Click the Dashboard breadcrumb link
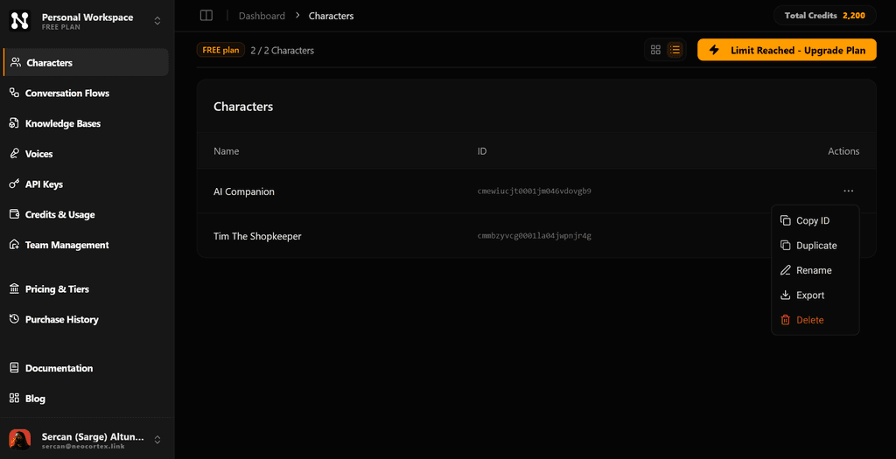The image size is (896, 459). 262,16
